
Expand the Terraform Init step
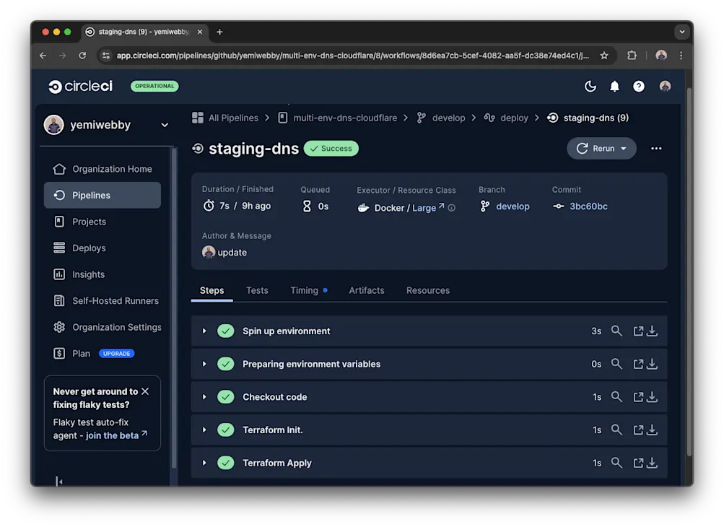[205, 430]
